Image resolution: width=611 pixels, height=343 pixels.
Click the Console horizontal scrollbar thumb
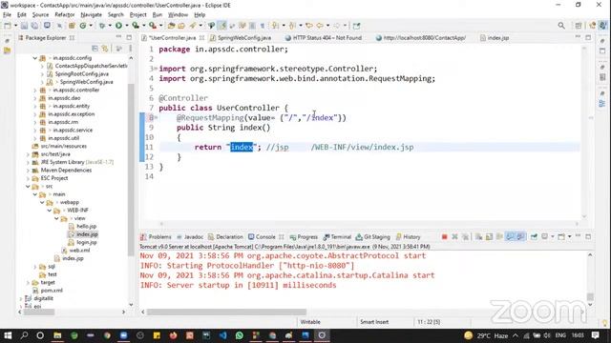[x=226, y=312]
